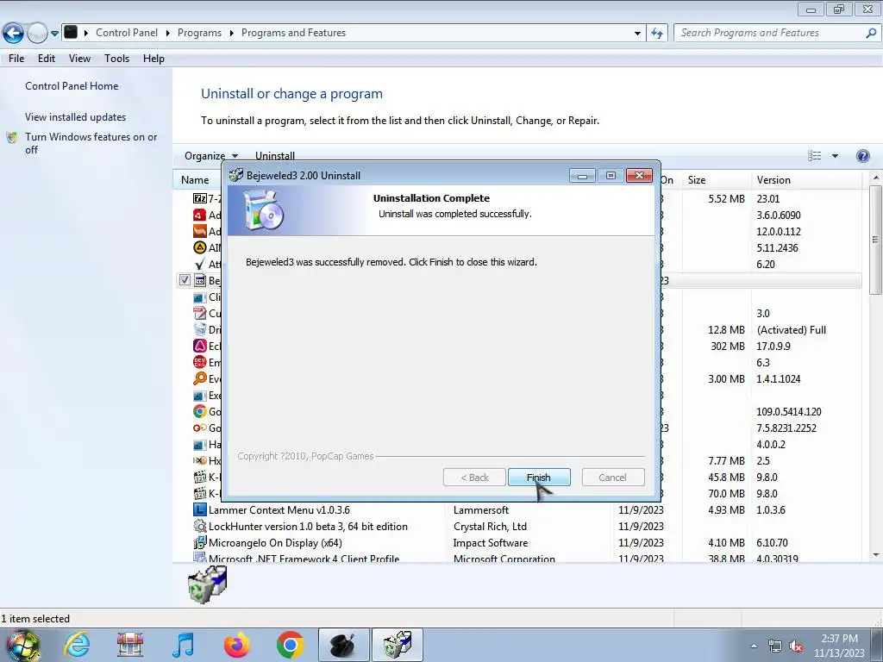The height and width of the screenshot is (662, 883).
Task: Click the shop stall taskbar icon
Action: pos(130,645)
